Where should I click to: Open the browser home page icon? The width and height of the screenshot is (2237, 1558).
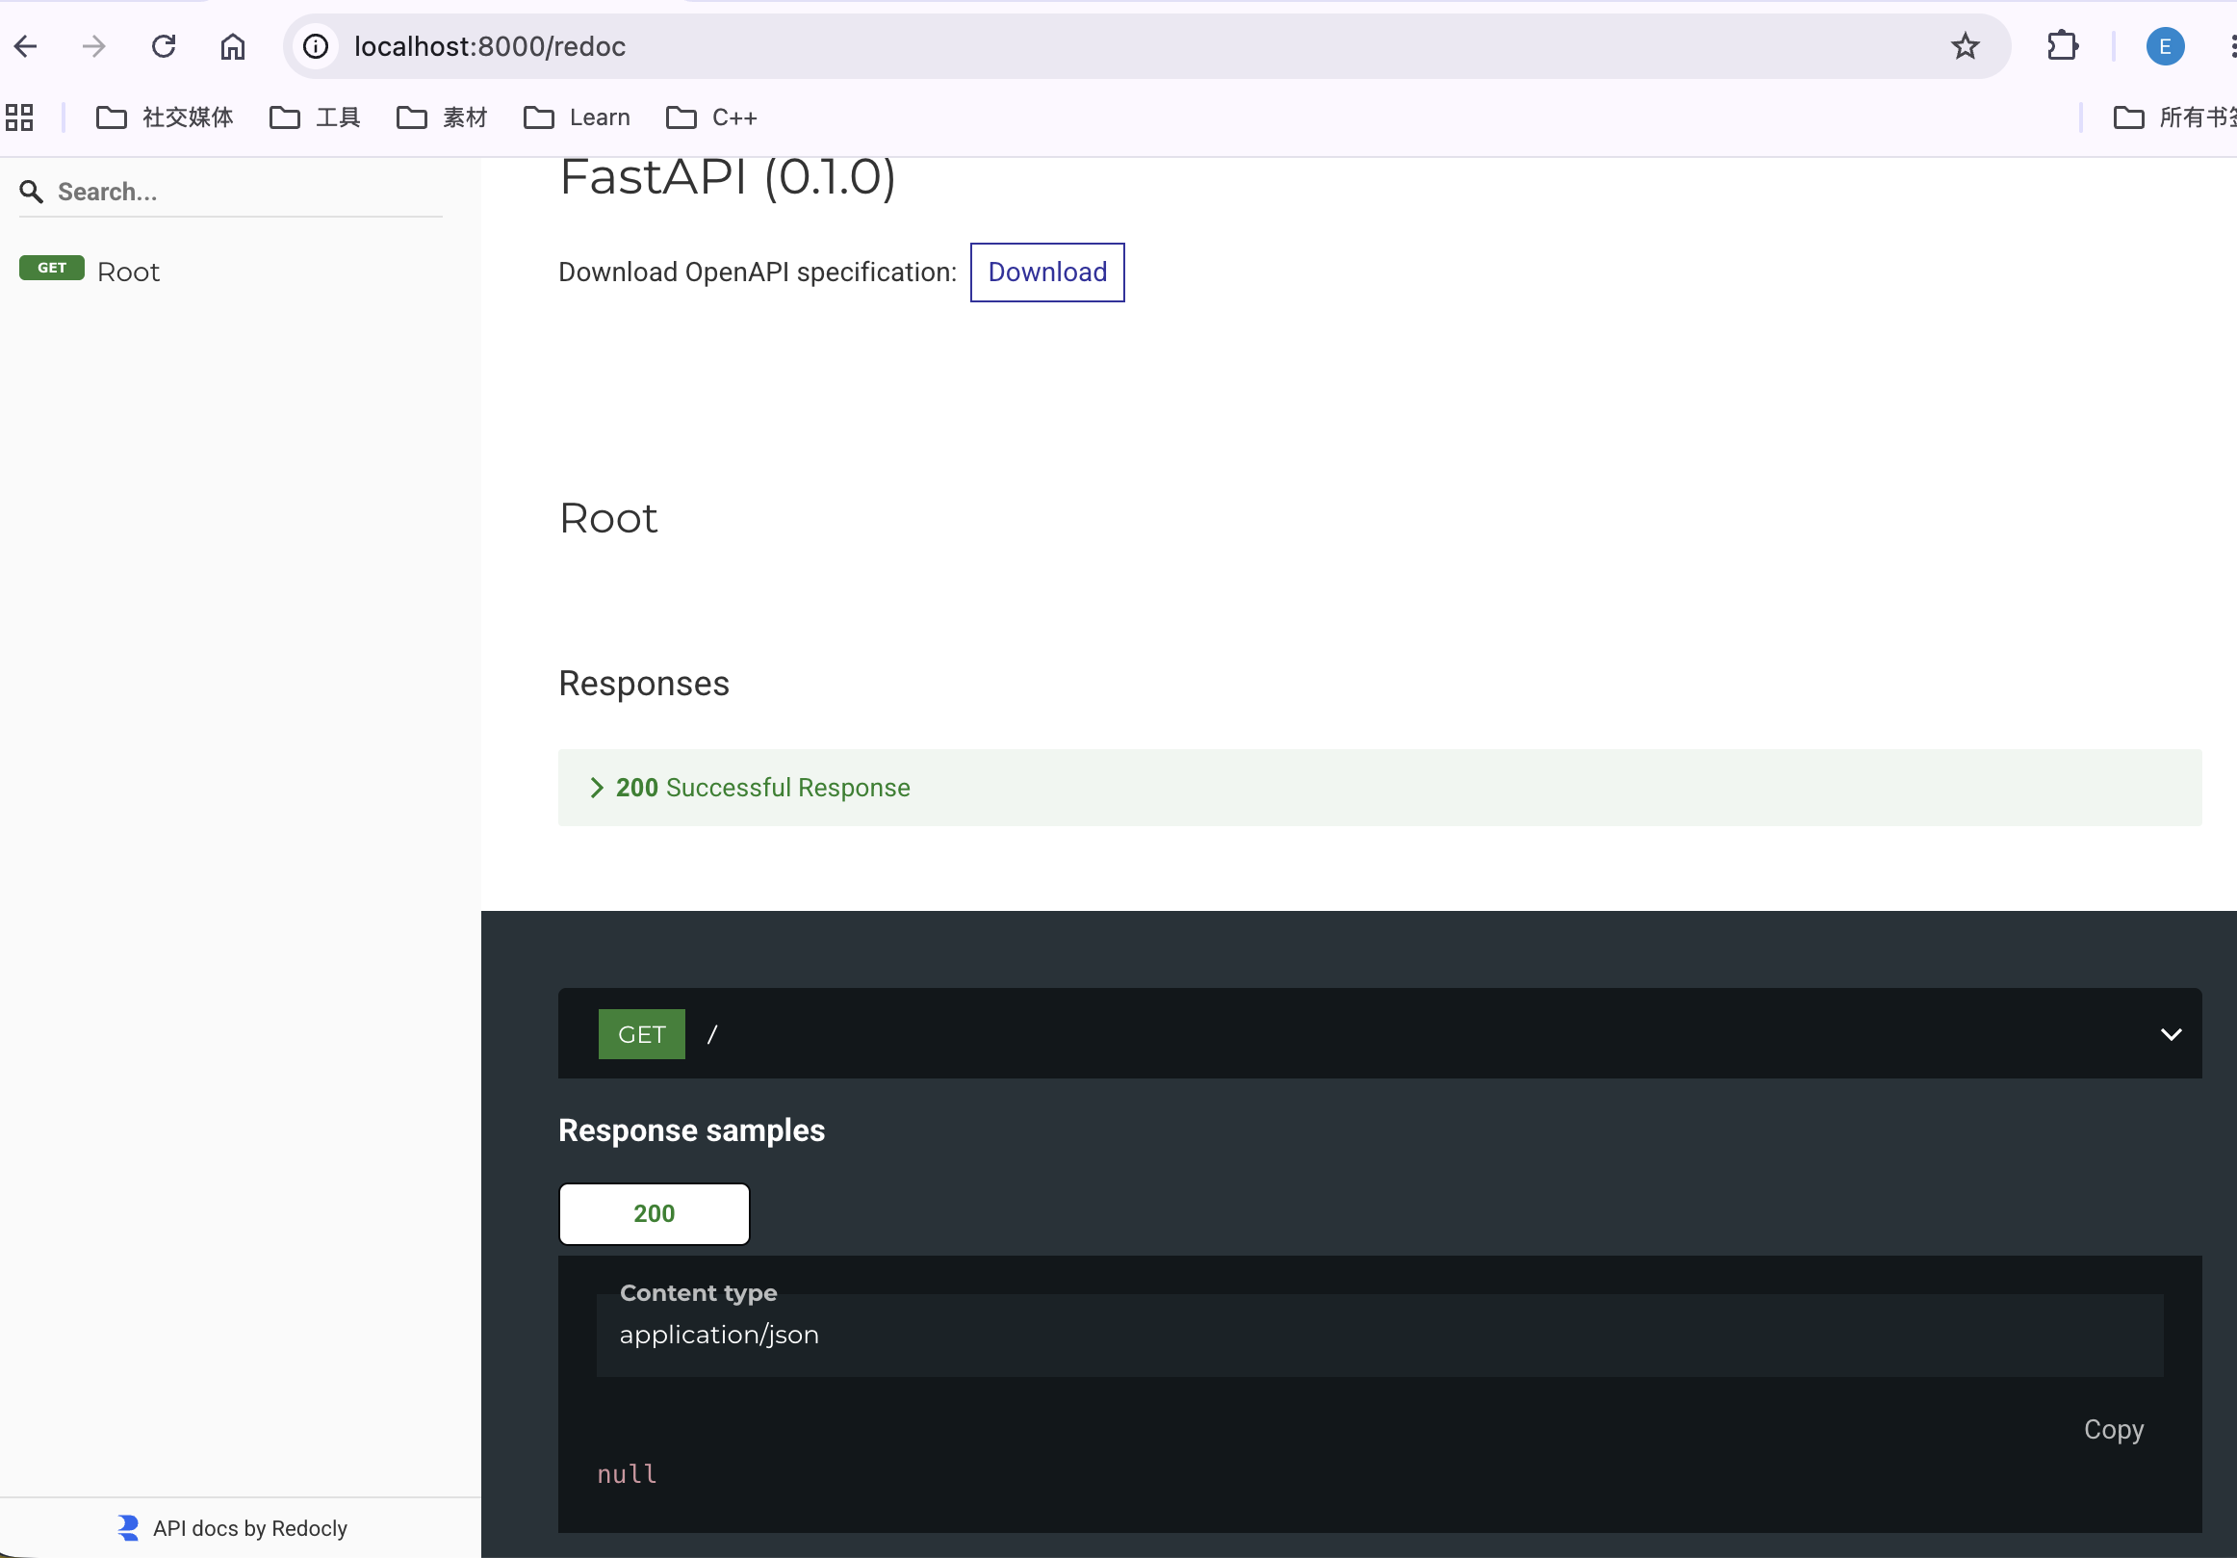point(233,46)
